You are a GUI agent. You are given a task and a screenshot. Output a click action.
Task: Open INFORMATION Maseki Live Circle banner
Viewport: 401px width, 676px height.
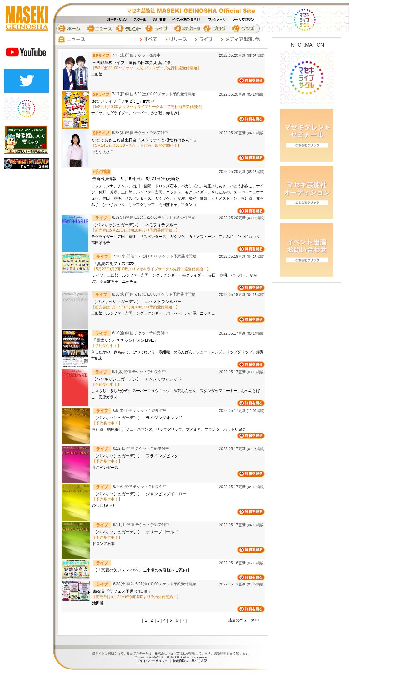tap(307, 78)
